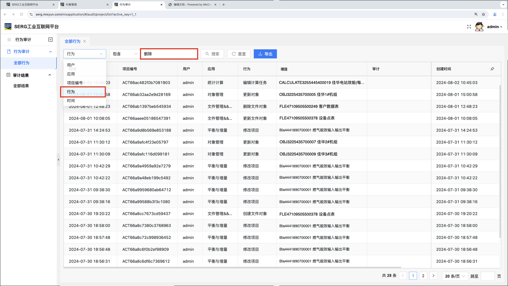
Task: Click the 跳至 page number input field
Action: (487, 276)
